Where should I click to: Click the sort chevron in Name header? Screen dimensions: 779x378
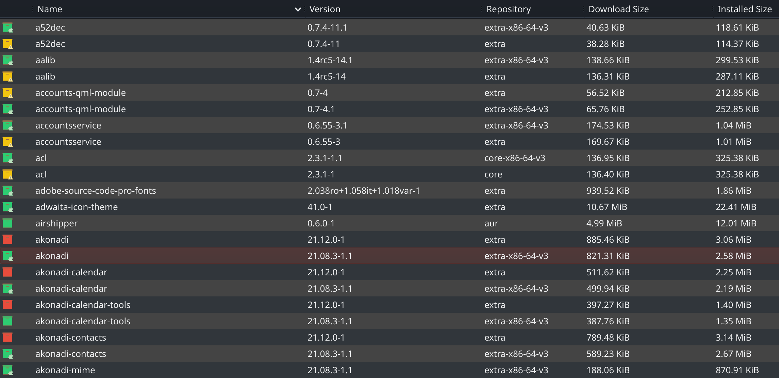tap(298, 10)
